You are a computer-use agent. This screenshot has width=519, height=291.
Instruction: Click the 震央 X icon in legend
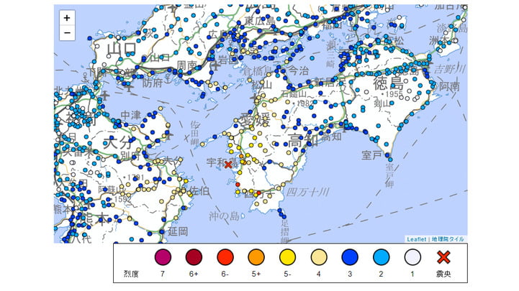(443, 257)
